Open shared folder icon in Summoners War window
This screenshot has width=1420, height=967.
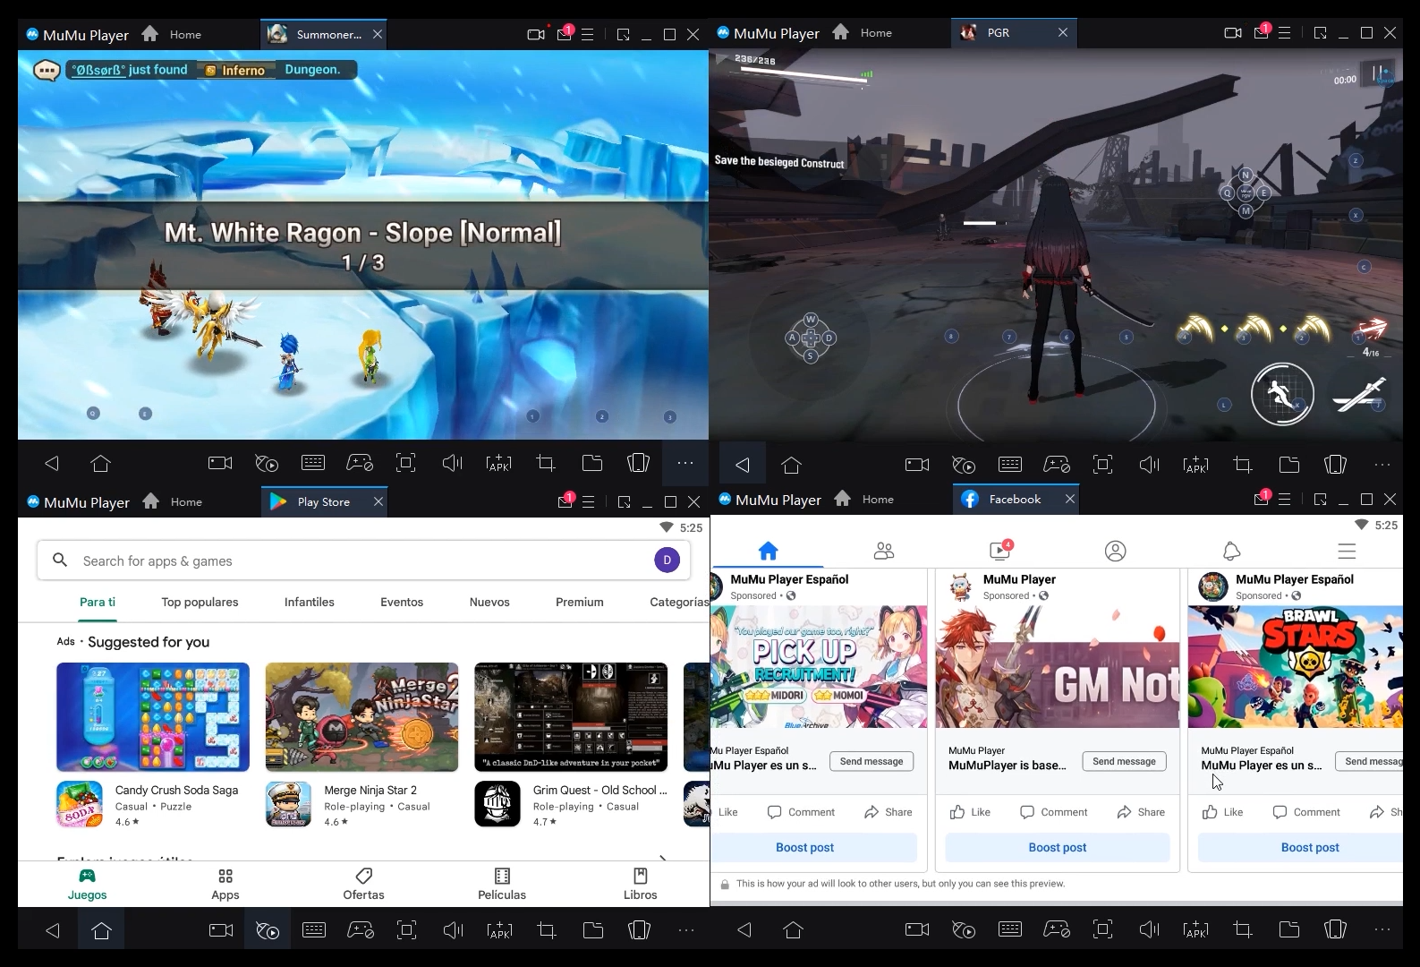(x=592, y=463)
